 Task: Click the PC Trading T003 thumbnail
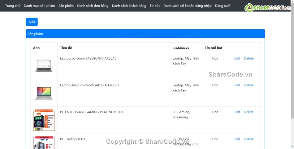[x=44, y=143]
